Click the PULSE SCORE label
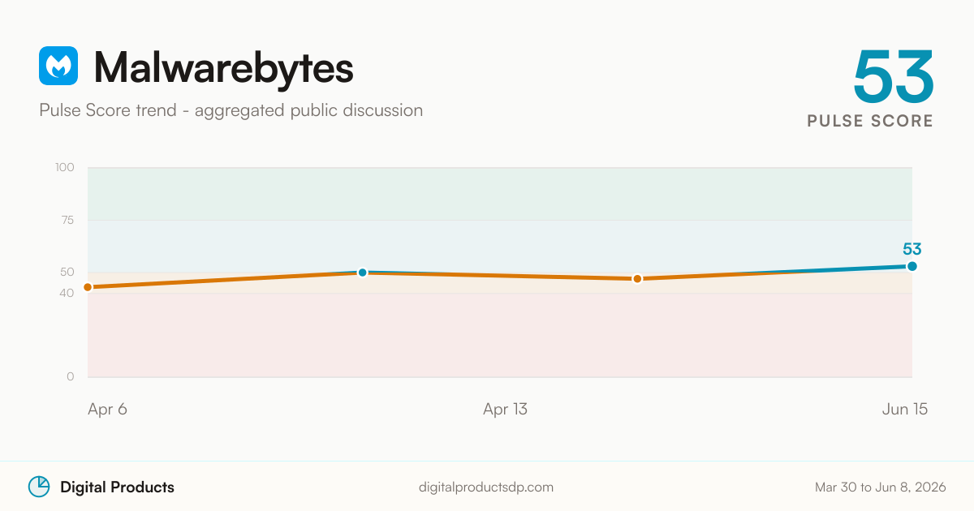Image resolution: width=974 pixels, height=511 pixels. click(x=870, y=121)
